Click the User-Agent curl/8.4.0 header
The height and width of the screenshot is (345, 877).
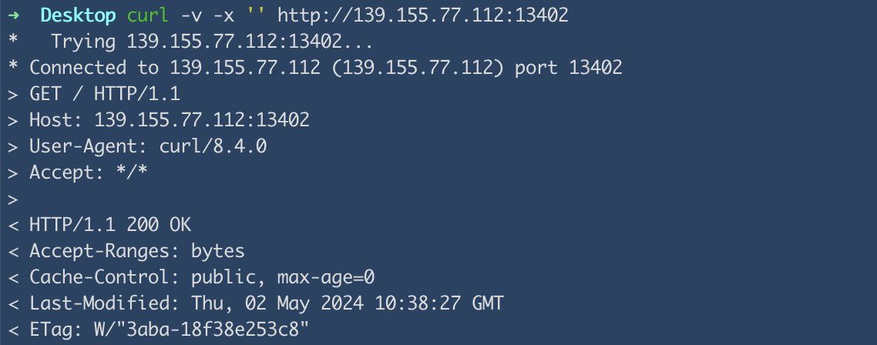pyautogui.click(x=148, y=146)
